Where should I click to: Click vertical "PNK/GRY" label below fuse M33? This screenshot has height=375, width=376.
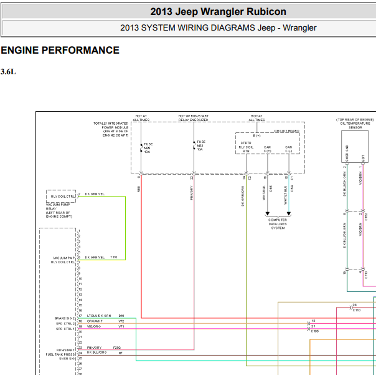coord(192,193)
